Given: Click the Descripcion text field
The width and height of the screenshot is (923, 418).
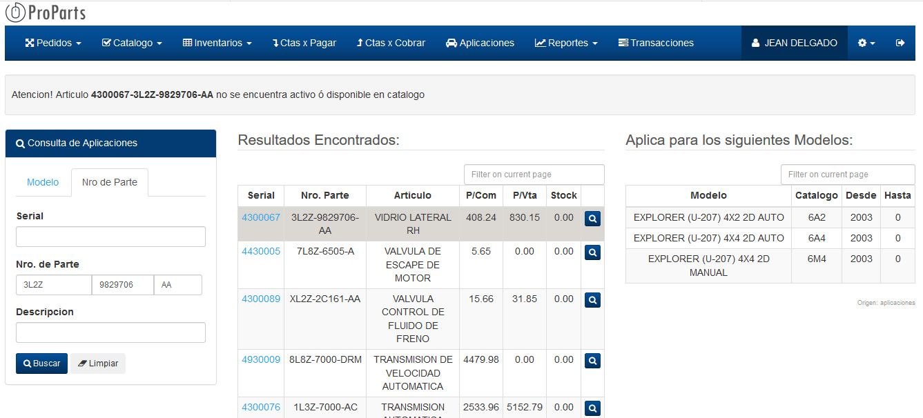Looking at the screenshot, I should (110, 332).
